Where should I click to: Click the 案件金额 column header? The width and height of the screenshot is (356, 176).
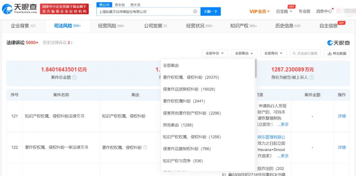pos(313,95)
